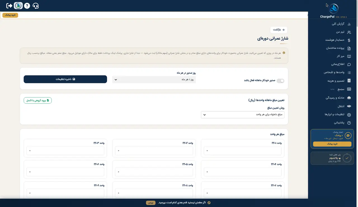This screenshot has width=358, height=207.
Task: Click the list icon for واحدها و اشخاص
Action: (349, 73)
